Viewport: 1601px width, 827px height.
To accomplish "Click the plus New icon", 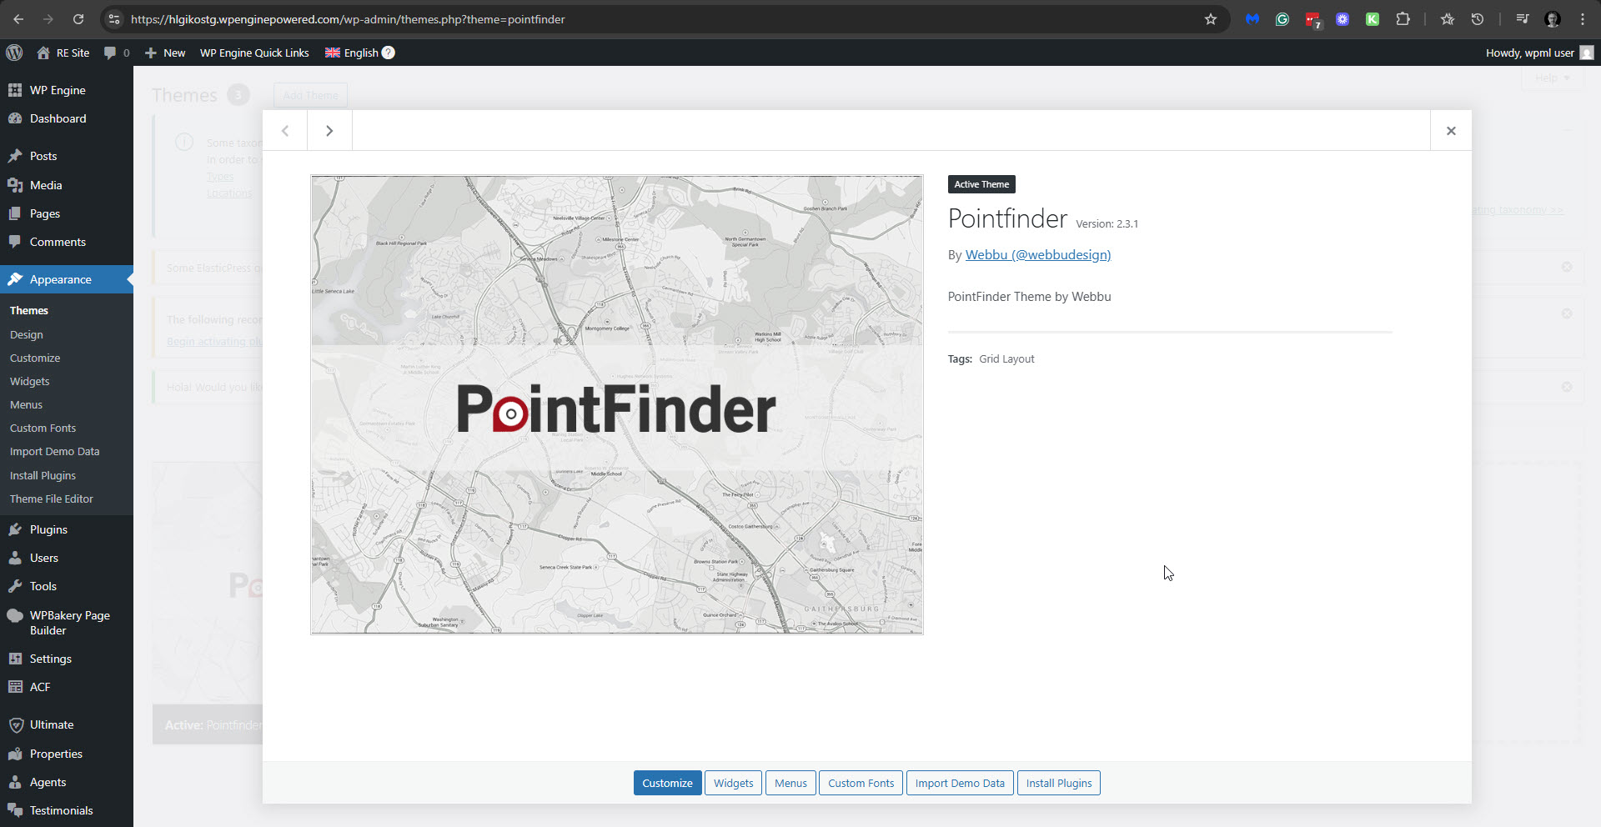I will (151, 53).
